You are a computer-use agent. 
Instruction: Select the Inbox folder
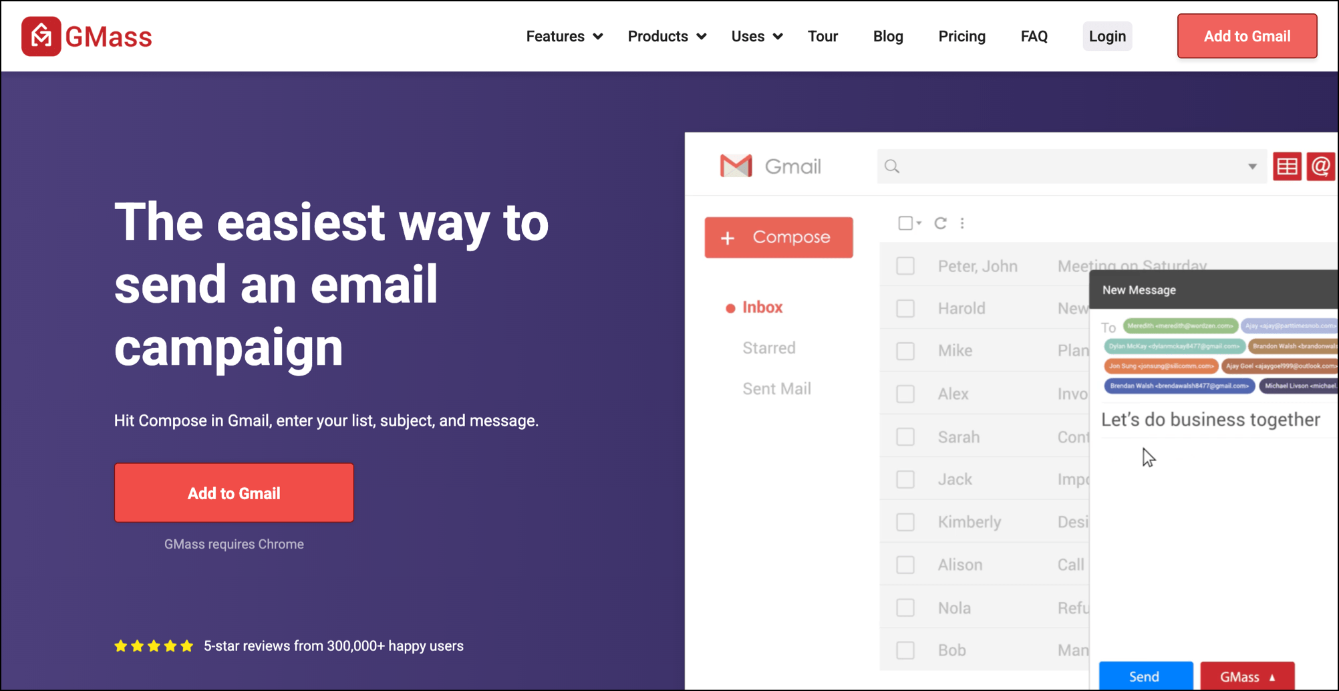point(762,307)
